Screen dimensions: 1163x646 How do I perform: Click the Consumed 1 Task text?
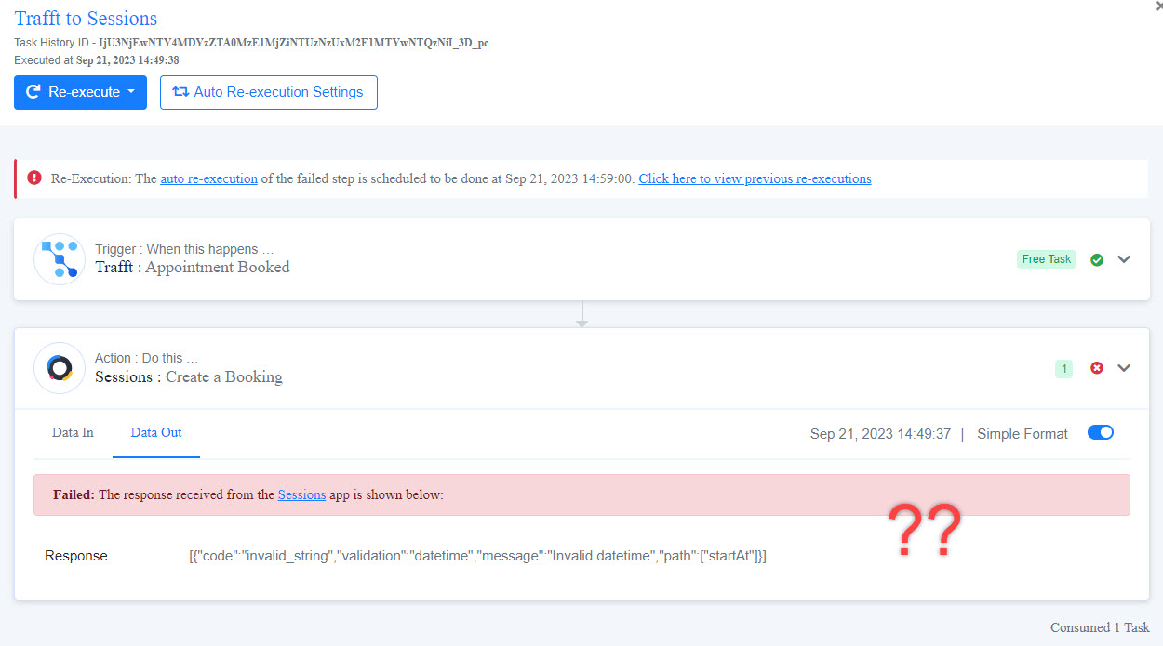[x=1100, y=627]
